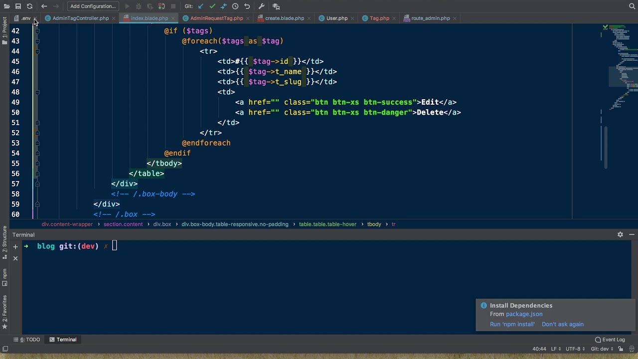Viewport: 638px width, 359px height.
Task: Click Run 'npm install' link
Action: coord(512,324)
